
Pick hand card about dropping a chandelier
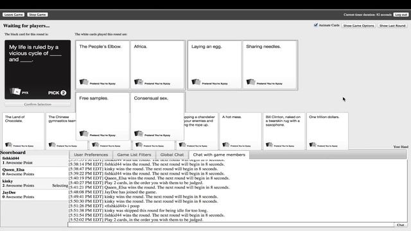pos(201,131)
